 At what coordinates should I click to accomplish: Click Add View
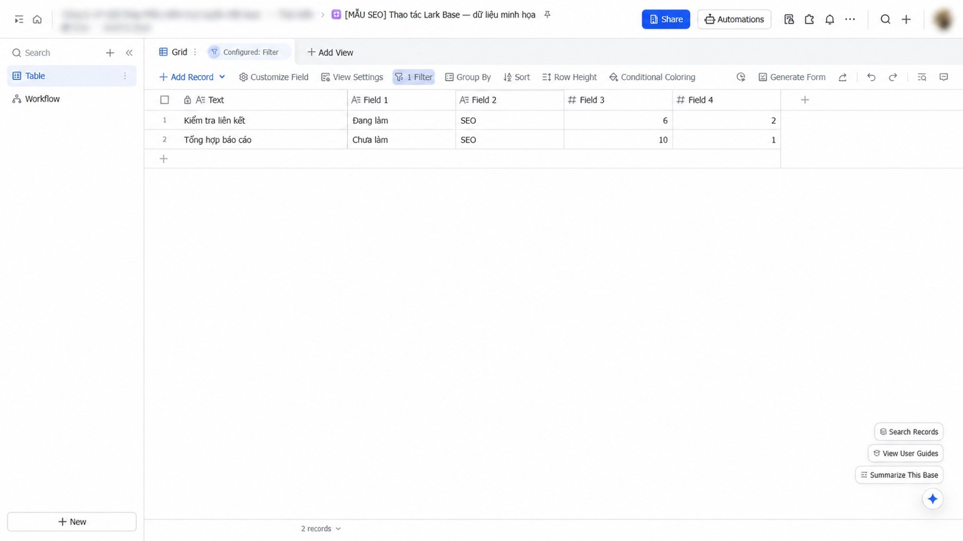(330, 52)
